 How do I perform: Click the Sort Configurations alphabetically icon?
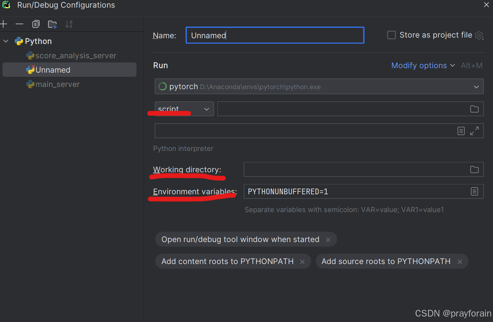(x=69, y=24)
